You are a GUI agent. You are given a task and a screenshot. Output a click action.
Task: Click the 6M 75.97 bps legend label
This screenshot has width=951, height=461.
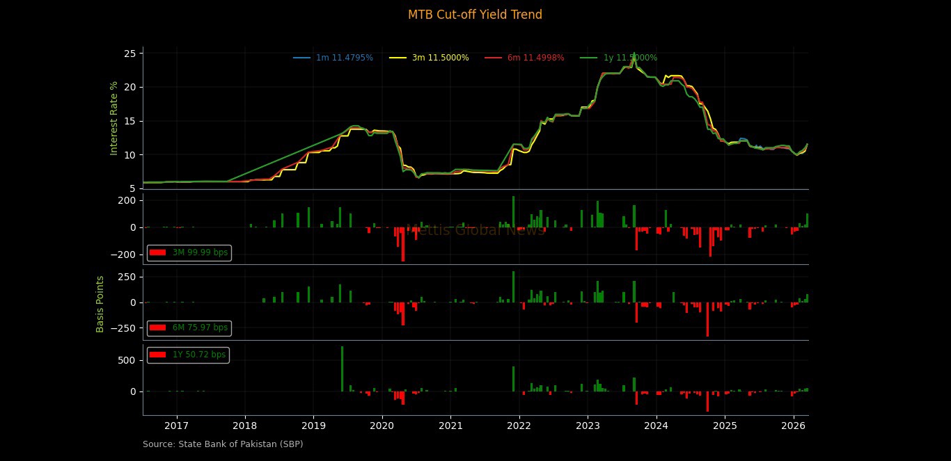pyautogui.click(x=200, y=327)
